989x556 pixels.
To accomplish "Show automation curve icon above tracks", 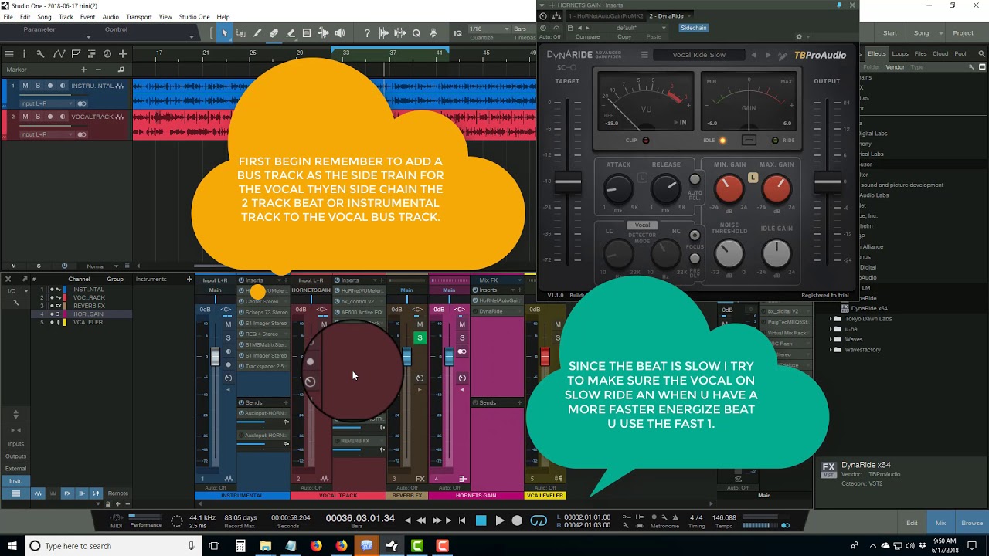I will [59, 54].
